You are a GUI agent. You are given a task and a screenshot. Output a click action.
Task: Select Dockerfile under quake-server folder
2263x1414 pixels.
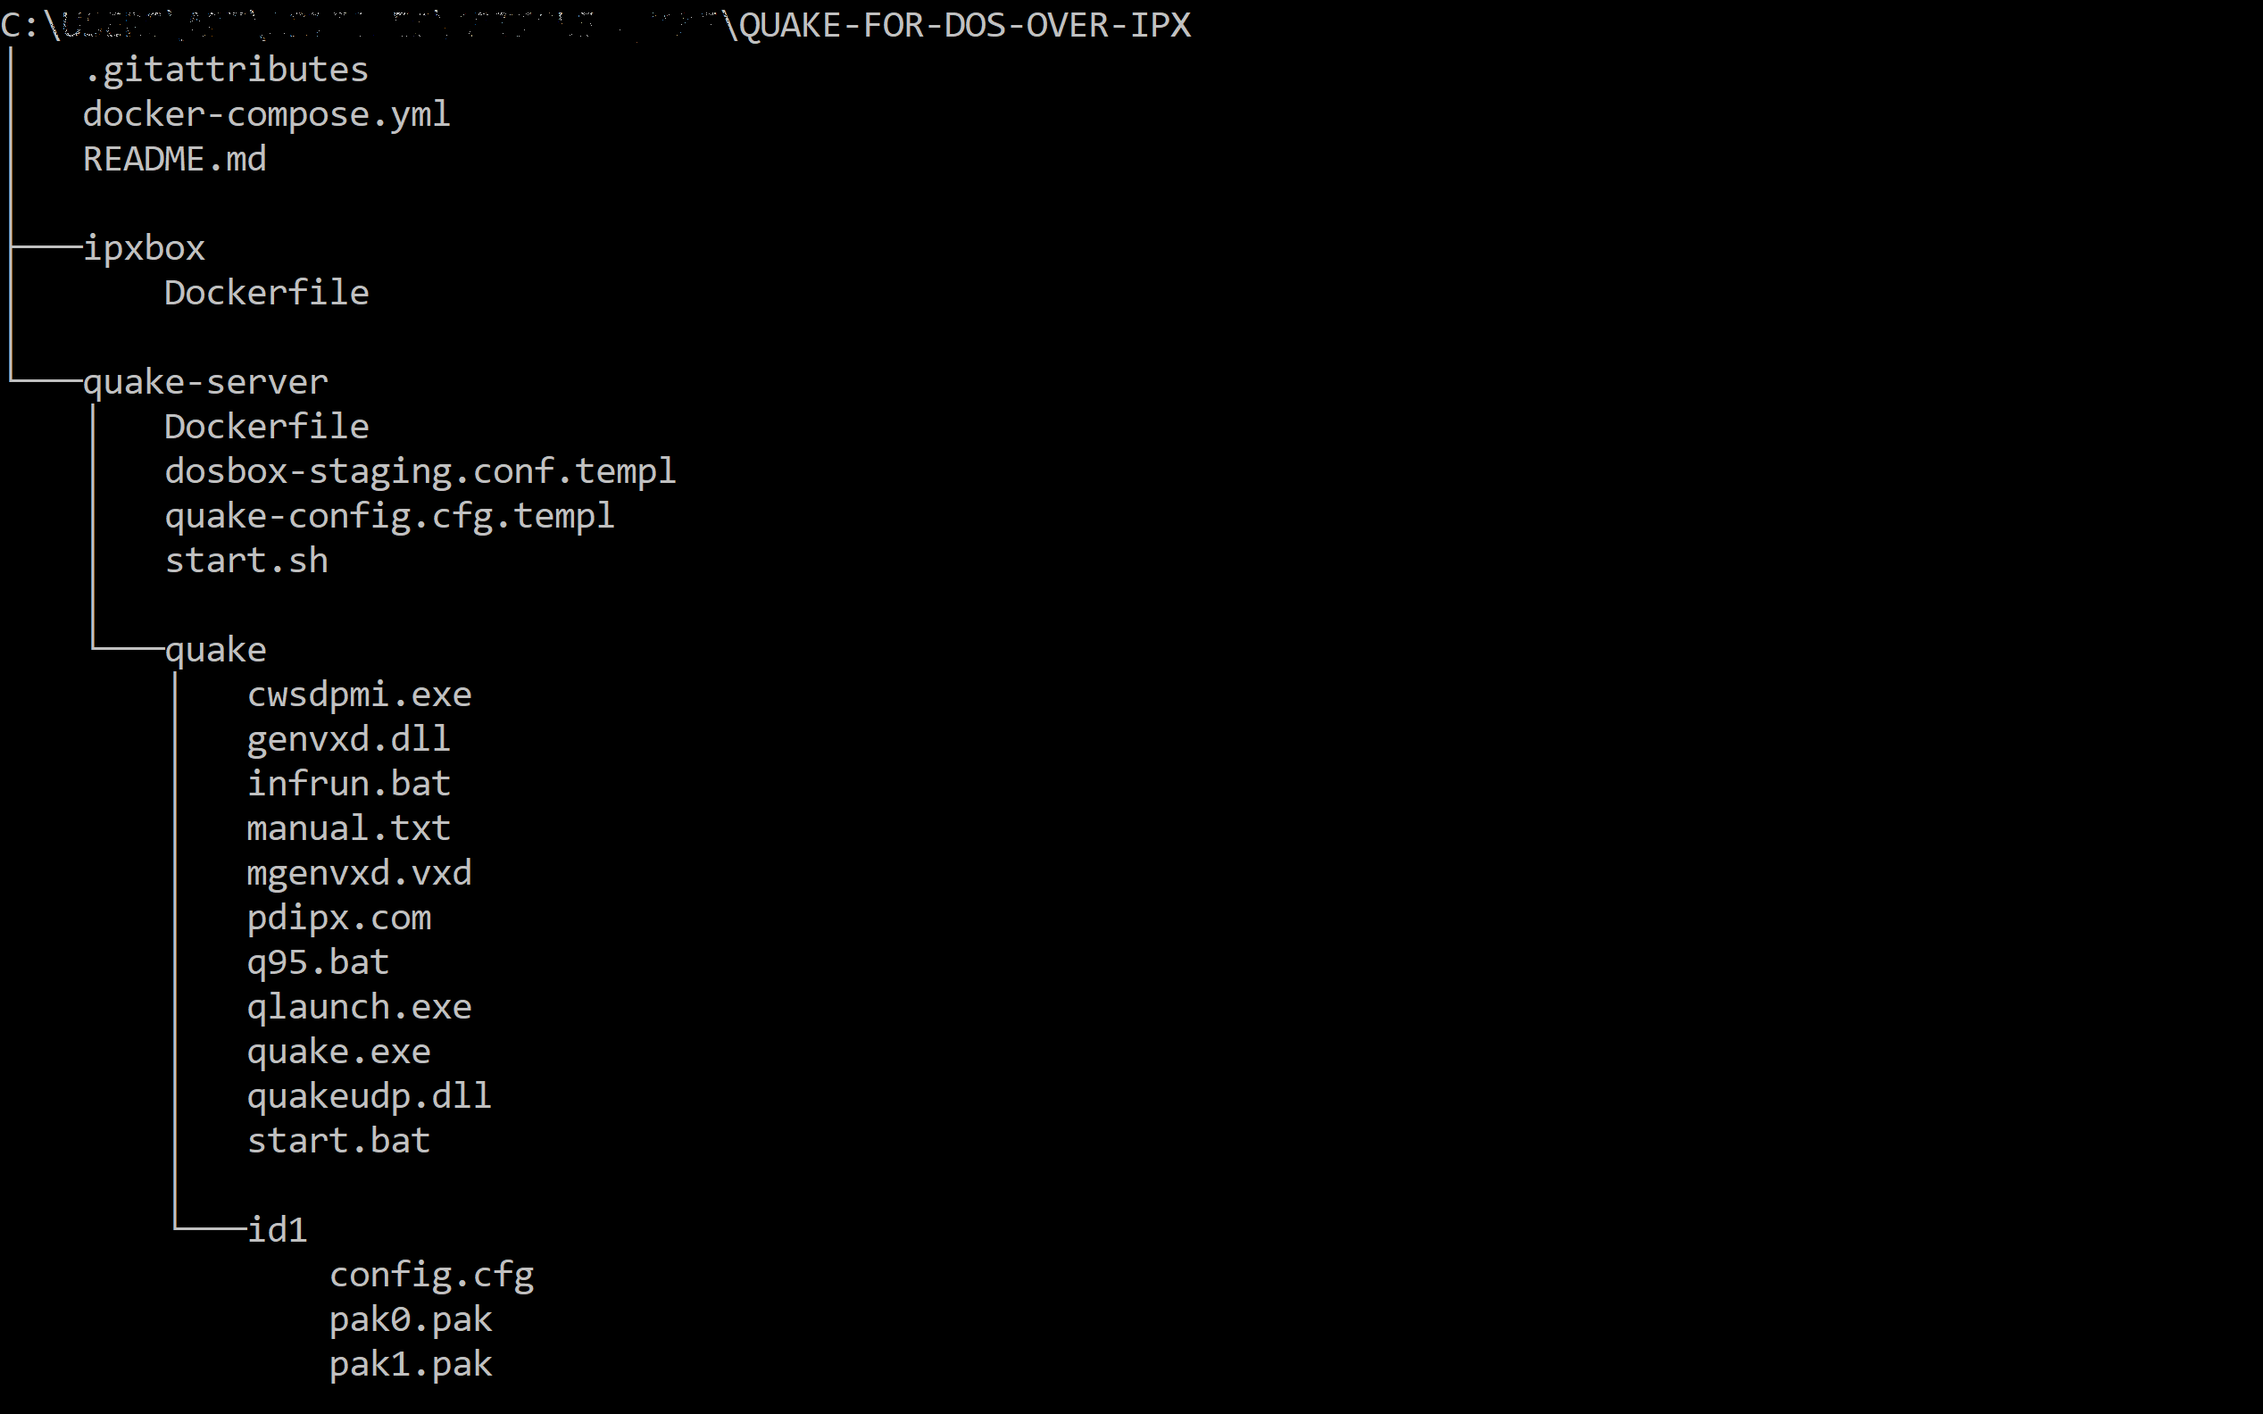tap(267, 427)
